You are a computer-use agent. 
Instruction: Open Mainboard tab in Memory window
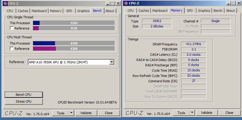pos(160,11)
